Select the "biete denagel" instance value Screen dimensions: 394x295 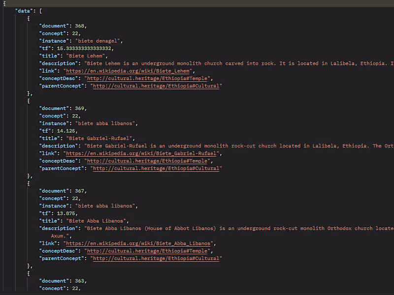point(100,41)
